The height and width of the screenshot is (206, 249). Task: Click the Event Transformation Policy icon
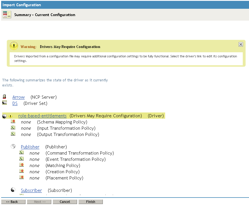point(22,159)
